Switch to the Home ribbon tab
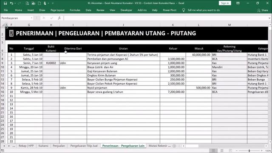The image size is (272, 153). (18, 10)
